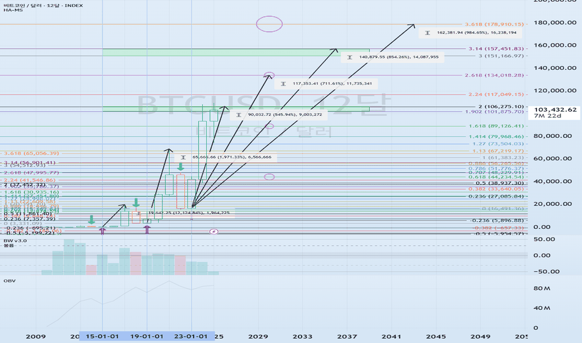Click current price label 103,432.62
Viewport: 582px width, 343px height.
click(x=555, y=110)
